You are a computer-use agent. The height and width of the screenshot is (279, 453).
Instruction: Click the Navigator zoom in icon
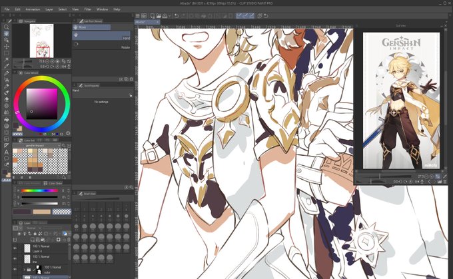pos(52,61)
